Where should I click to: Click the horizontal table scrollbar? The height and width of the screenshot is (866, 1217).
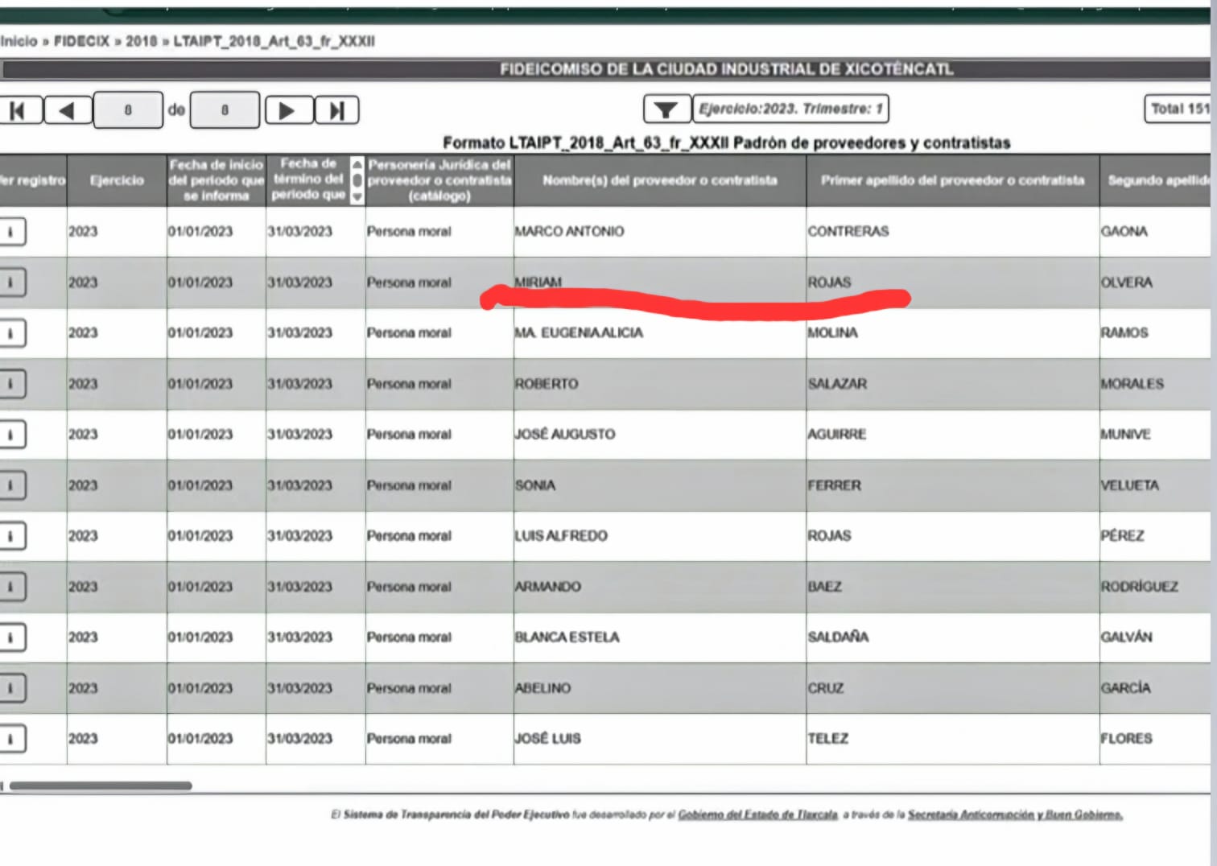101,786
